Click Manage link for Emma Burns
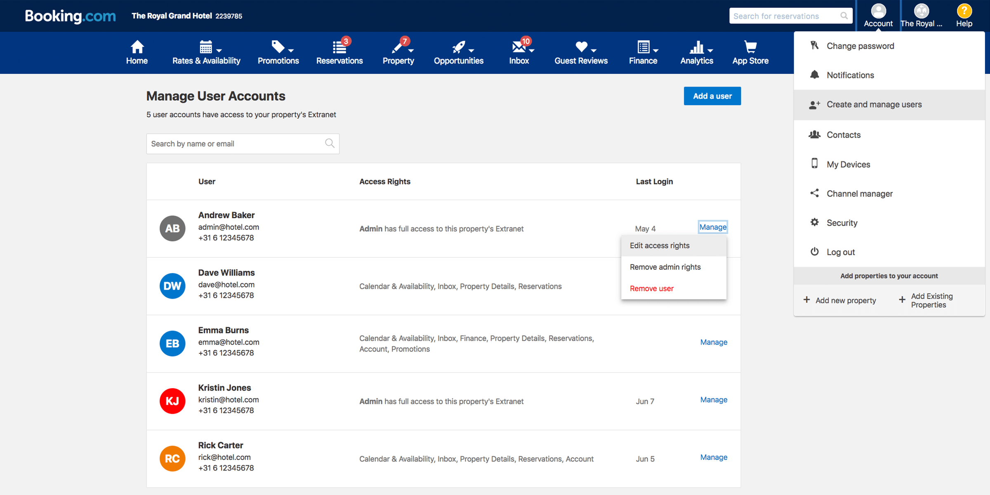Viewport: 990px width, 495px height. pos(713,342)
